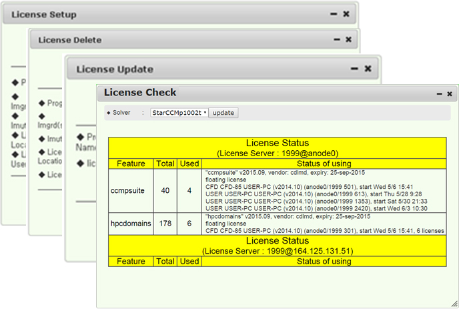Viewport: 459px width, 309px height.
Task: Click the Solver label
Action: [121, 113]
